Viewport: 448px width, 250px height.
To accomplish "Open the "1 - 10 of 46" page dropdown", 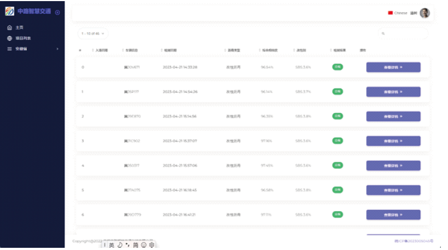I will click(x=93, y=33).
